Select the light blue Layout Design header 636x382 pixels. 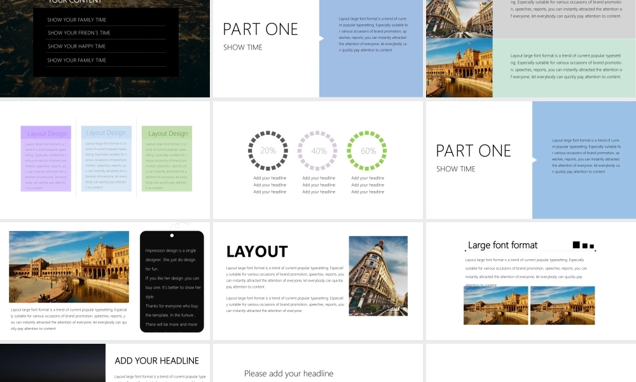(106, 132)
